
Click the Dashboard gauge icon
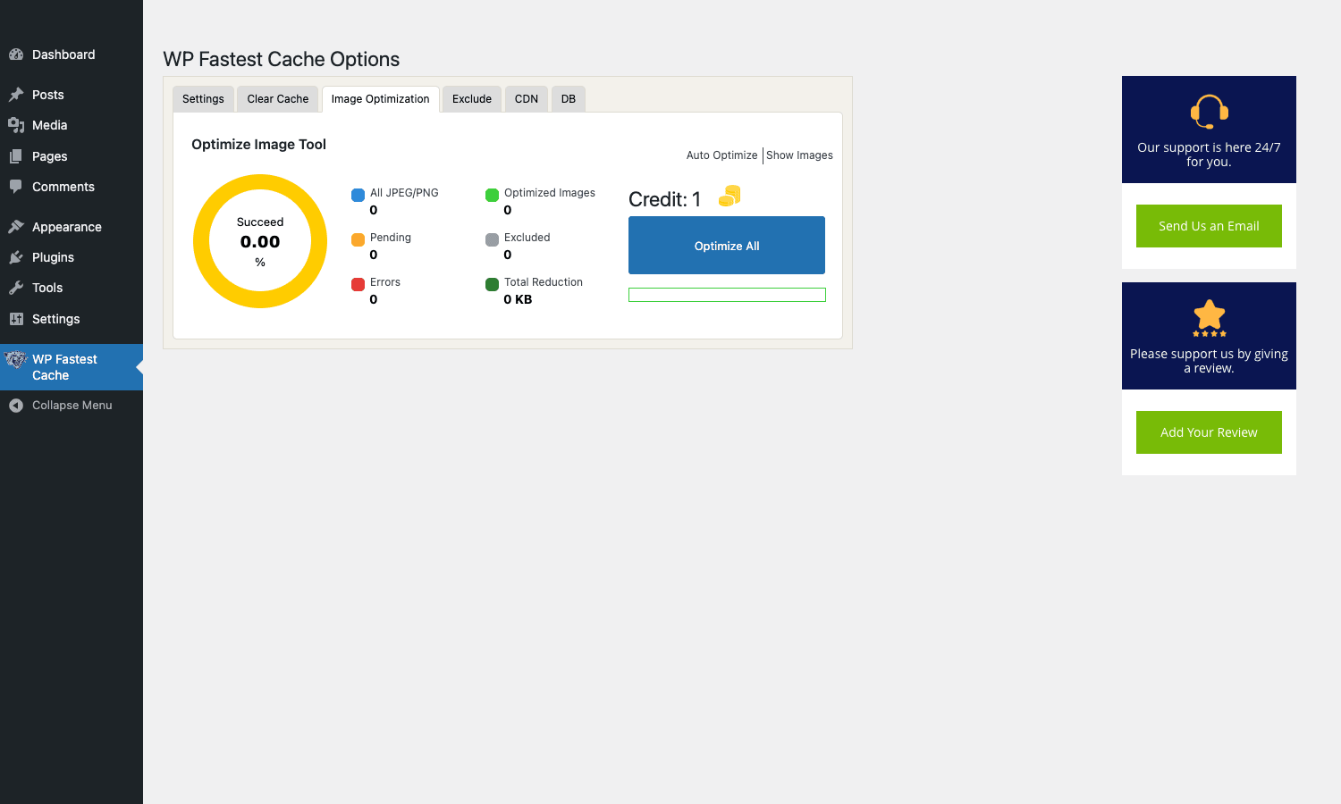(16, 54)
